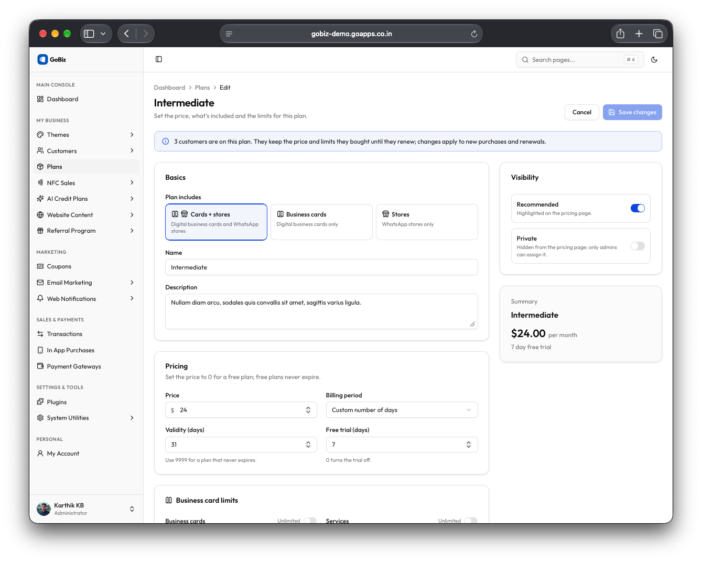The image size is (702, 562).
Task: Reload the page in Safari
Action: (474, 34)
